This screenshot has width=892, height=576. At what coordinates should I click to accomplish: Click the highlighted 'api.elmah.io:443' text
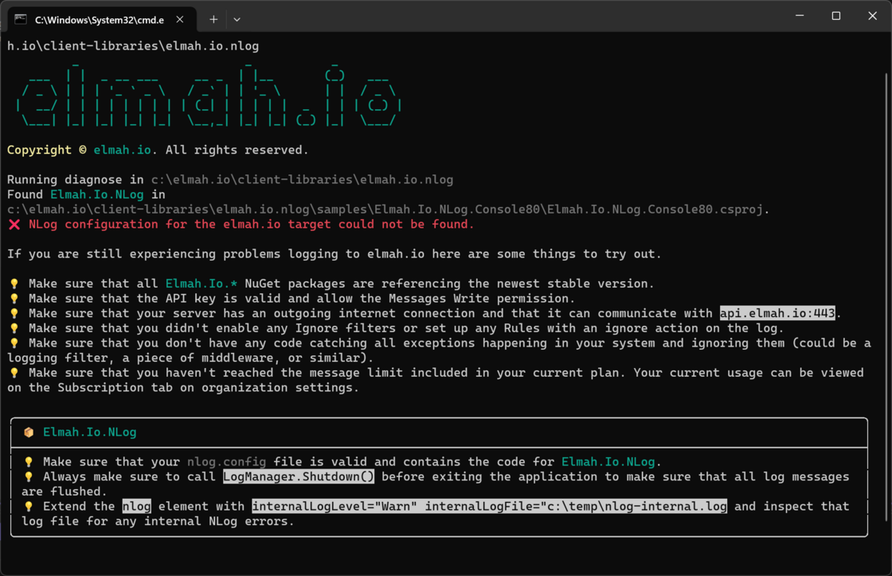click(777, 313)
